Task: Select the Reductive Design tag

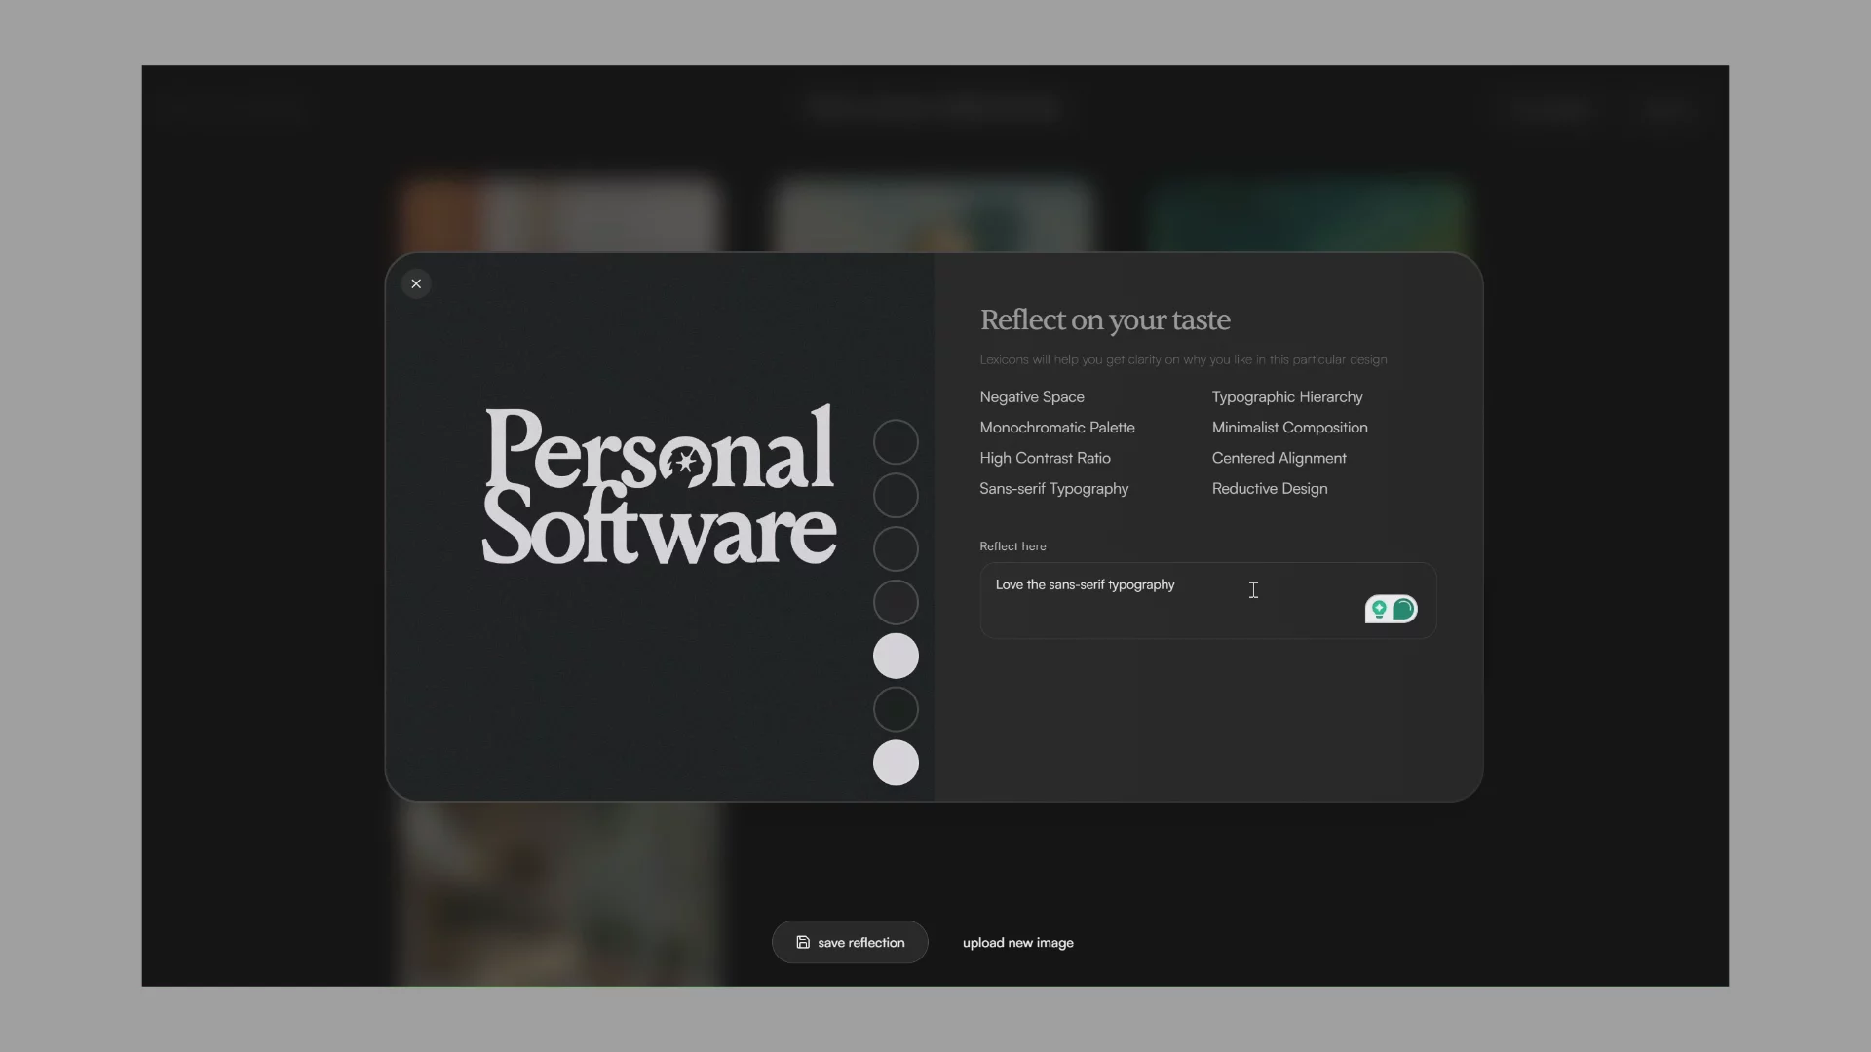Action: [x=1269, y=488]
